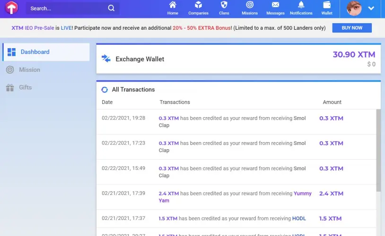Click the Transactions column header
Screen dimensions: 385x236
click(175, 102)
